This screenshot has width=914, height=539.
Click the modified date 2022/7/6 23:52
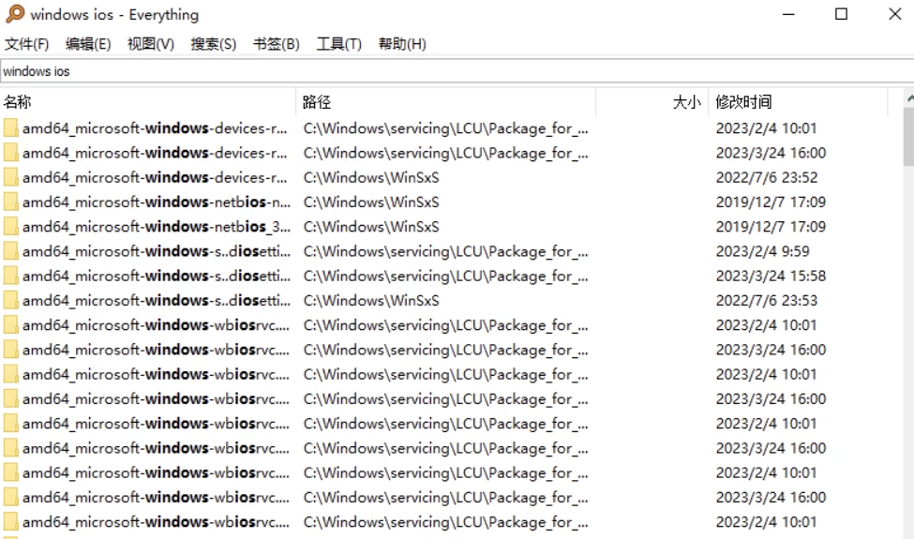click(x=767, y=177)
